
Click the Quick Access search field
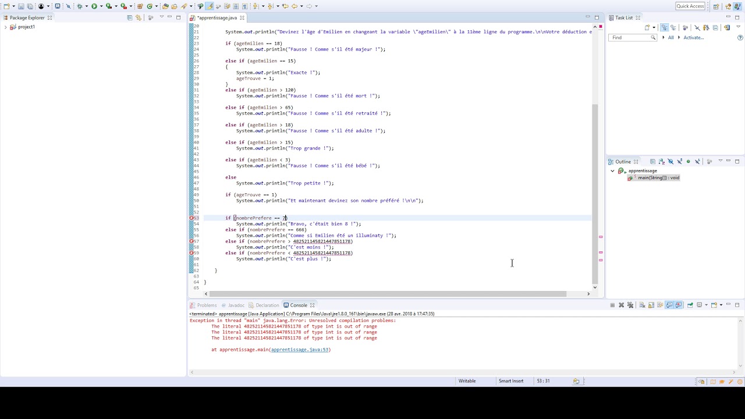690,6
